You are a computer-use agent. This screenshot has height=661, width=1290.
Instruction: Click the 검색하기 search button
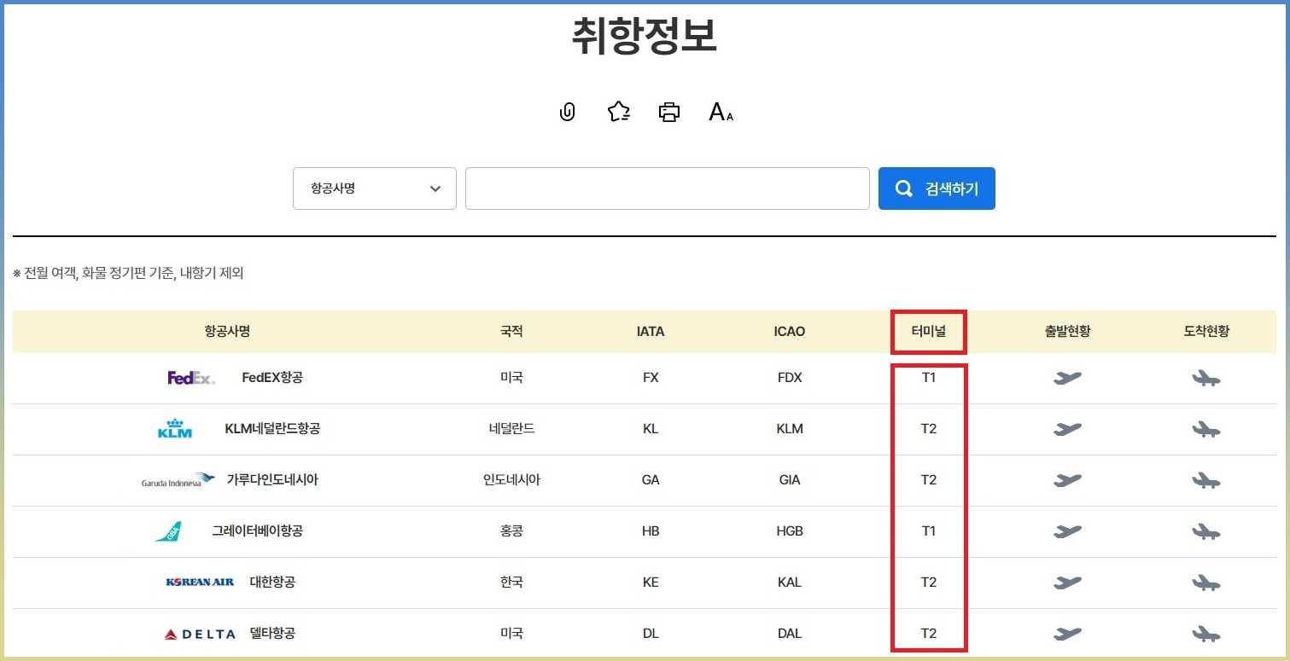[937, 188]
